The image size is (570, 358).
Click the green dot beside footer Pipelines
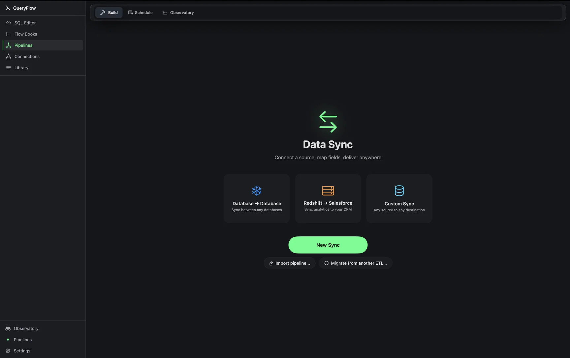[x=8, y=340]
